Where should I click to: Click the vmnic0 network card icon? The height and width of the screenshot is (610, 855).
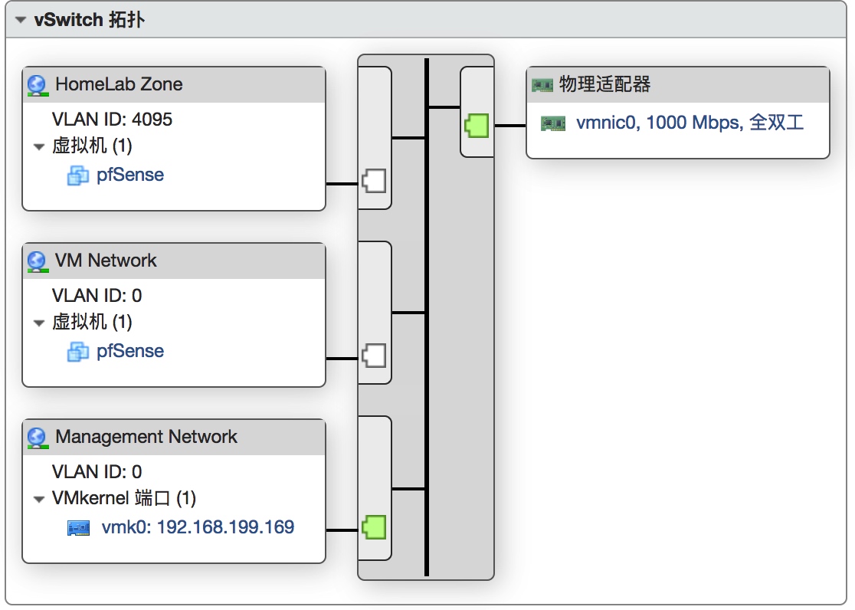pyautogui.click(x=552, y=123)
